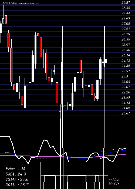Click the 20.61 price axis label
Image resolution: width=135 pixels, height=189 pixels.
[126, 113]
